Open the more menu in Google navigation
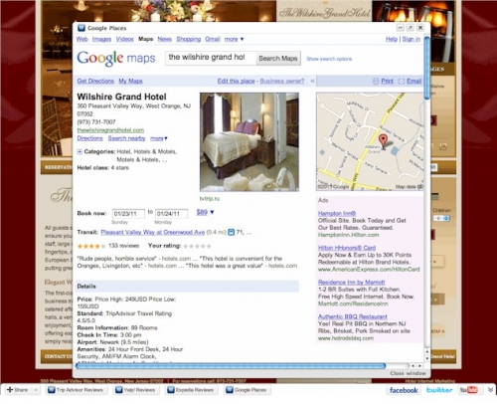The height and width of the screenshot is (404, 497). click(234, 39)
